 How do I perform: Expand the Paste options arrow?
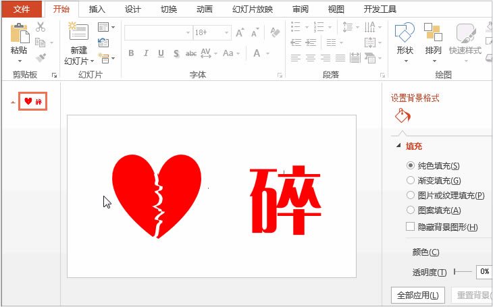click(x=20, y=61)
